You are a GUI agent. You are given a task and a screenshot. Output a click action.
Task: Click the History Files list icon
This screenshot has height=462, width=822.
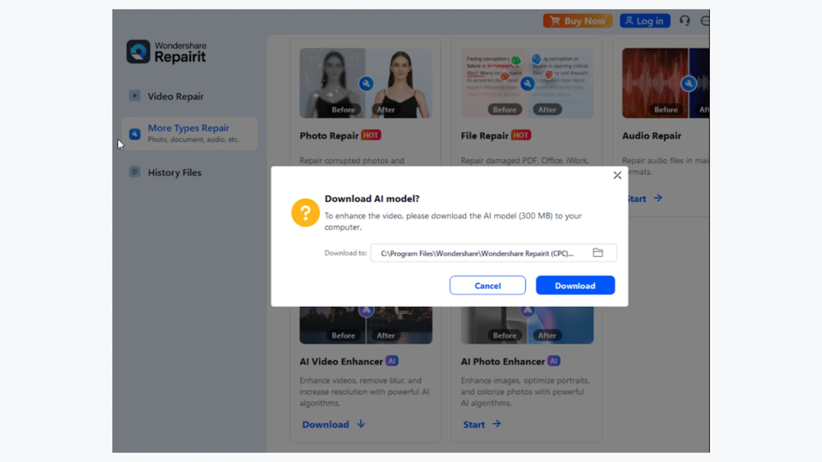tap(135, 172)
